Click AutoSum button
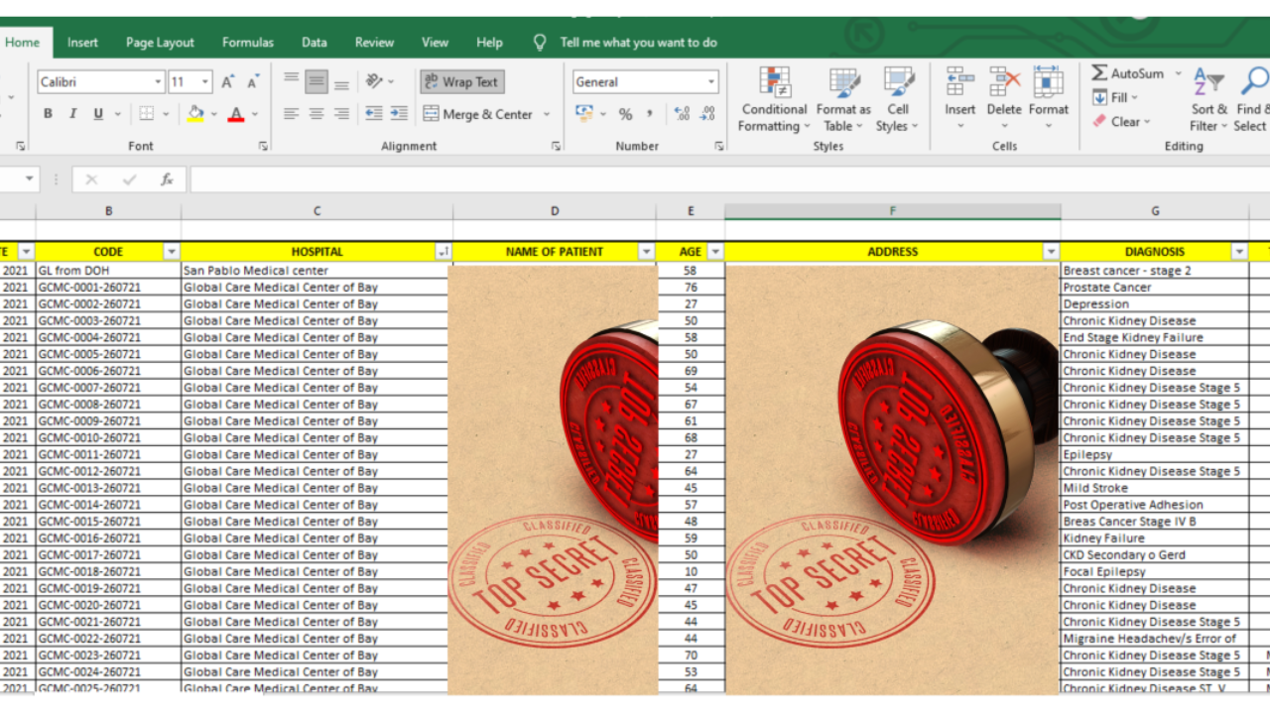The width and height of the screenshot is (1270, 714). tap(1127, 73)
